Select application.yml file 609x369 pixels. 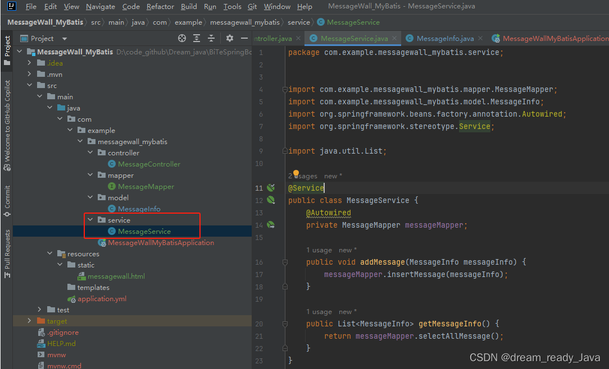pyautogui.click(x=102, y=299)
